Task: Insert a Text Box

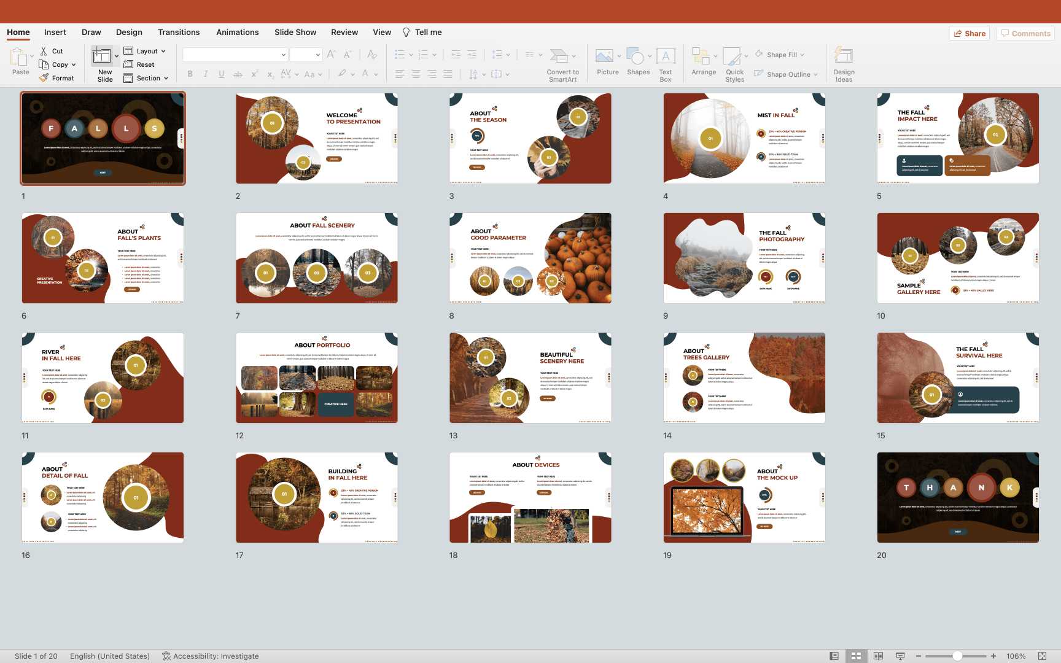Action: [666, 57]
